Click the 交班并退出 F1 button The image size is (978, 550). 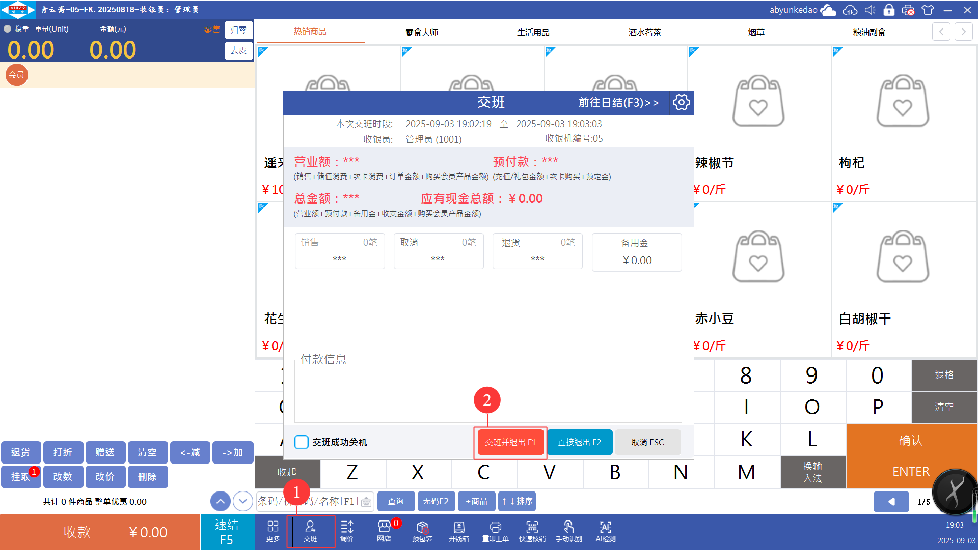(x=510, y=442)
